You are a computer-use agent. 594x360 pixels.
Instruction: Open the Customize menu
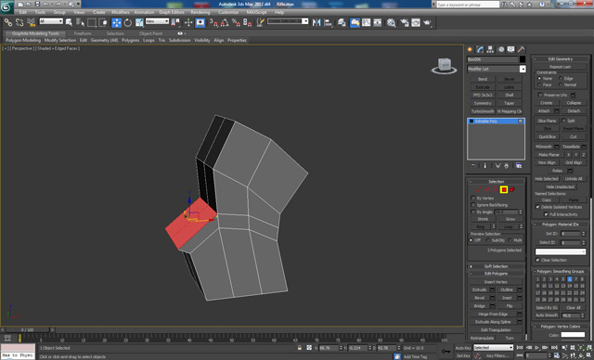228,12
